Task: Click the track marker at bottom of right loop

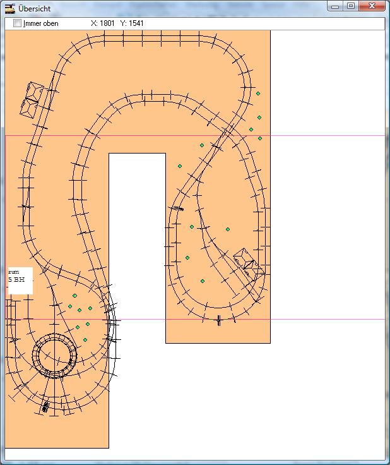Action: pyautogui.click(x=219, y=320)
